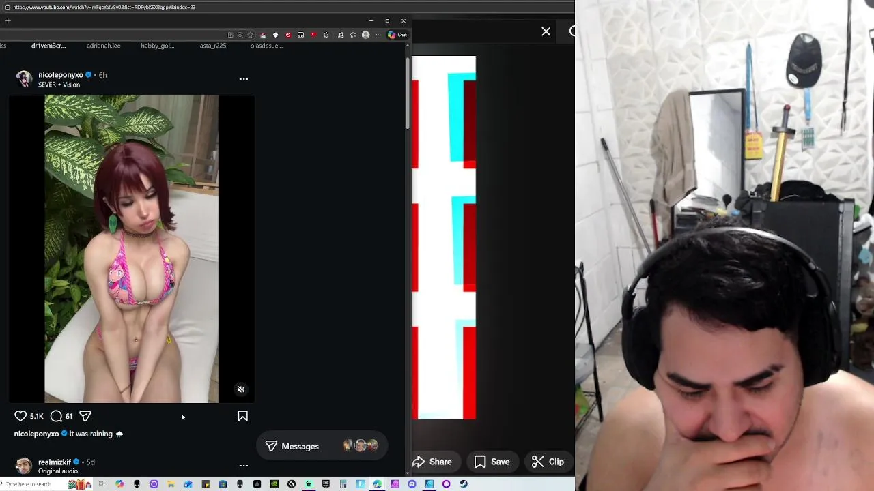Play the nicoleponyxo reel video
This screenshot has height=491, width=874.
click(131, 249)
